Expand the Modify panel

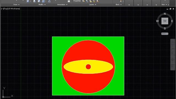click(x=42, y=5)
